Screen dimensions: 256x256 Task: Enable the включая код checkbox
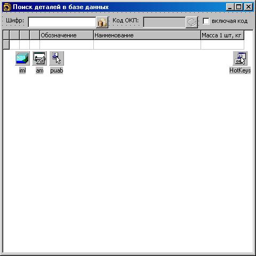tap(206, 21)
